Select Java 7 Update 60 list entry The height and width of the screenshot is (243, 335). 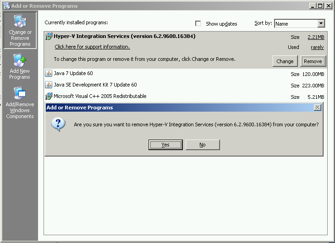click(73, 73)
